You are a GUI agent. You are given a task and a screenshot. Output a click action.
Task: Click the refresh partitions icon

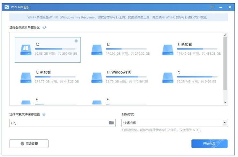44,28
